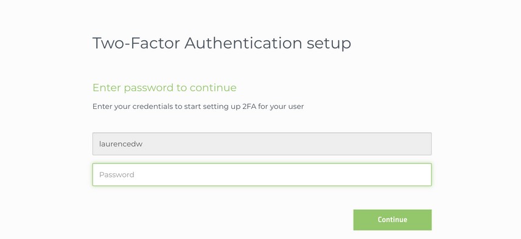The height and width of the screenshot is (239, 521).
Task: Activate the green-outlined password textbox
Action: [x=262, y=175]
